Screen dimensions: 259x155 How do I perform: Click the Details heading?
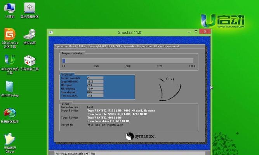[65, 104]
